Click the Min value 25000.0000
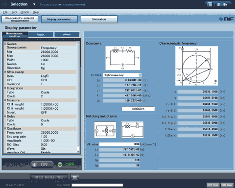Viewport: 235px width, 188px height. [49, 52]
